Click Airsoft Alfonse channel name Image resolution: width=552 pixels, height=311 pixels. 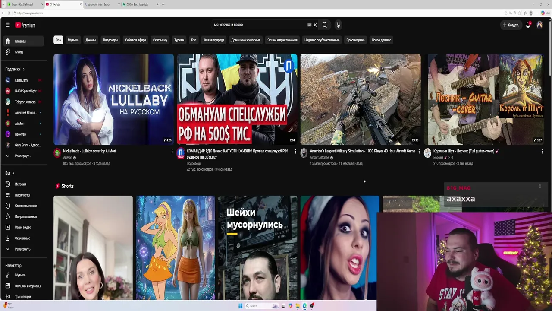tap(320, 158)
